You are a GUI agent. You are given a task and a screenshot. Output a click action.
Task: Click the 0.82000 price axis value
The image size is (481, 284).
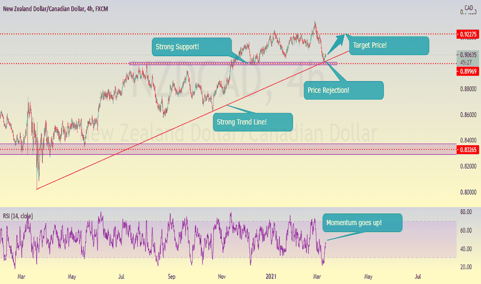tap(468, 166)
